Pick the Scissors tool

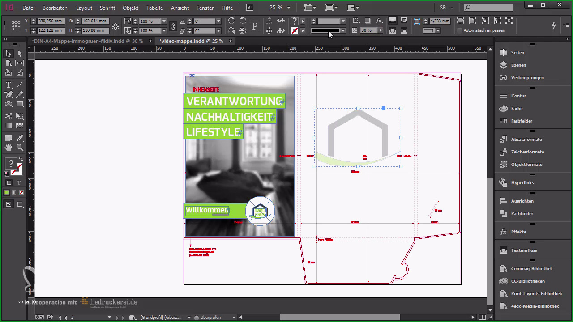tap(9, 116)
